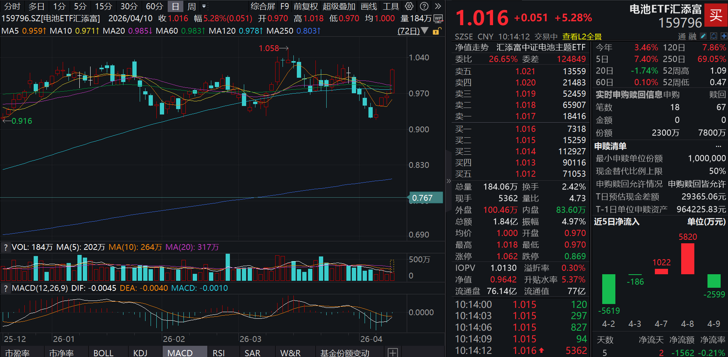Click the bell price alert icon
Screen dimensions: 728x357
[x=713, y=36]
